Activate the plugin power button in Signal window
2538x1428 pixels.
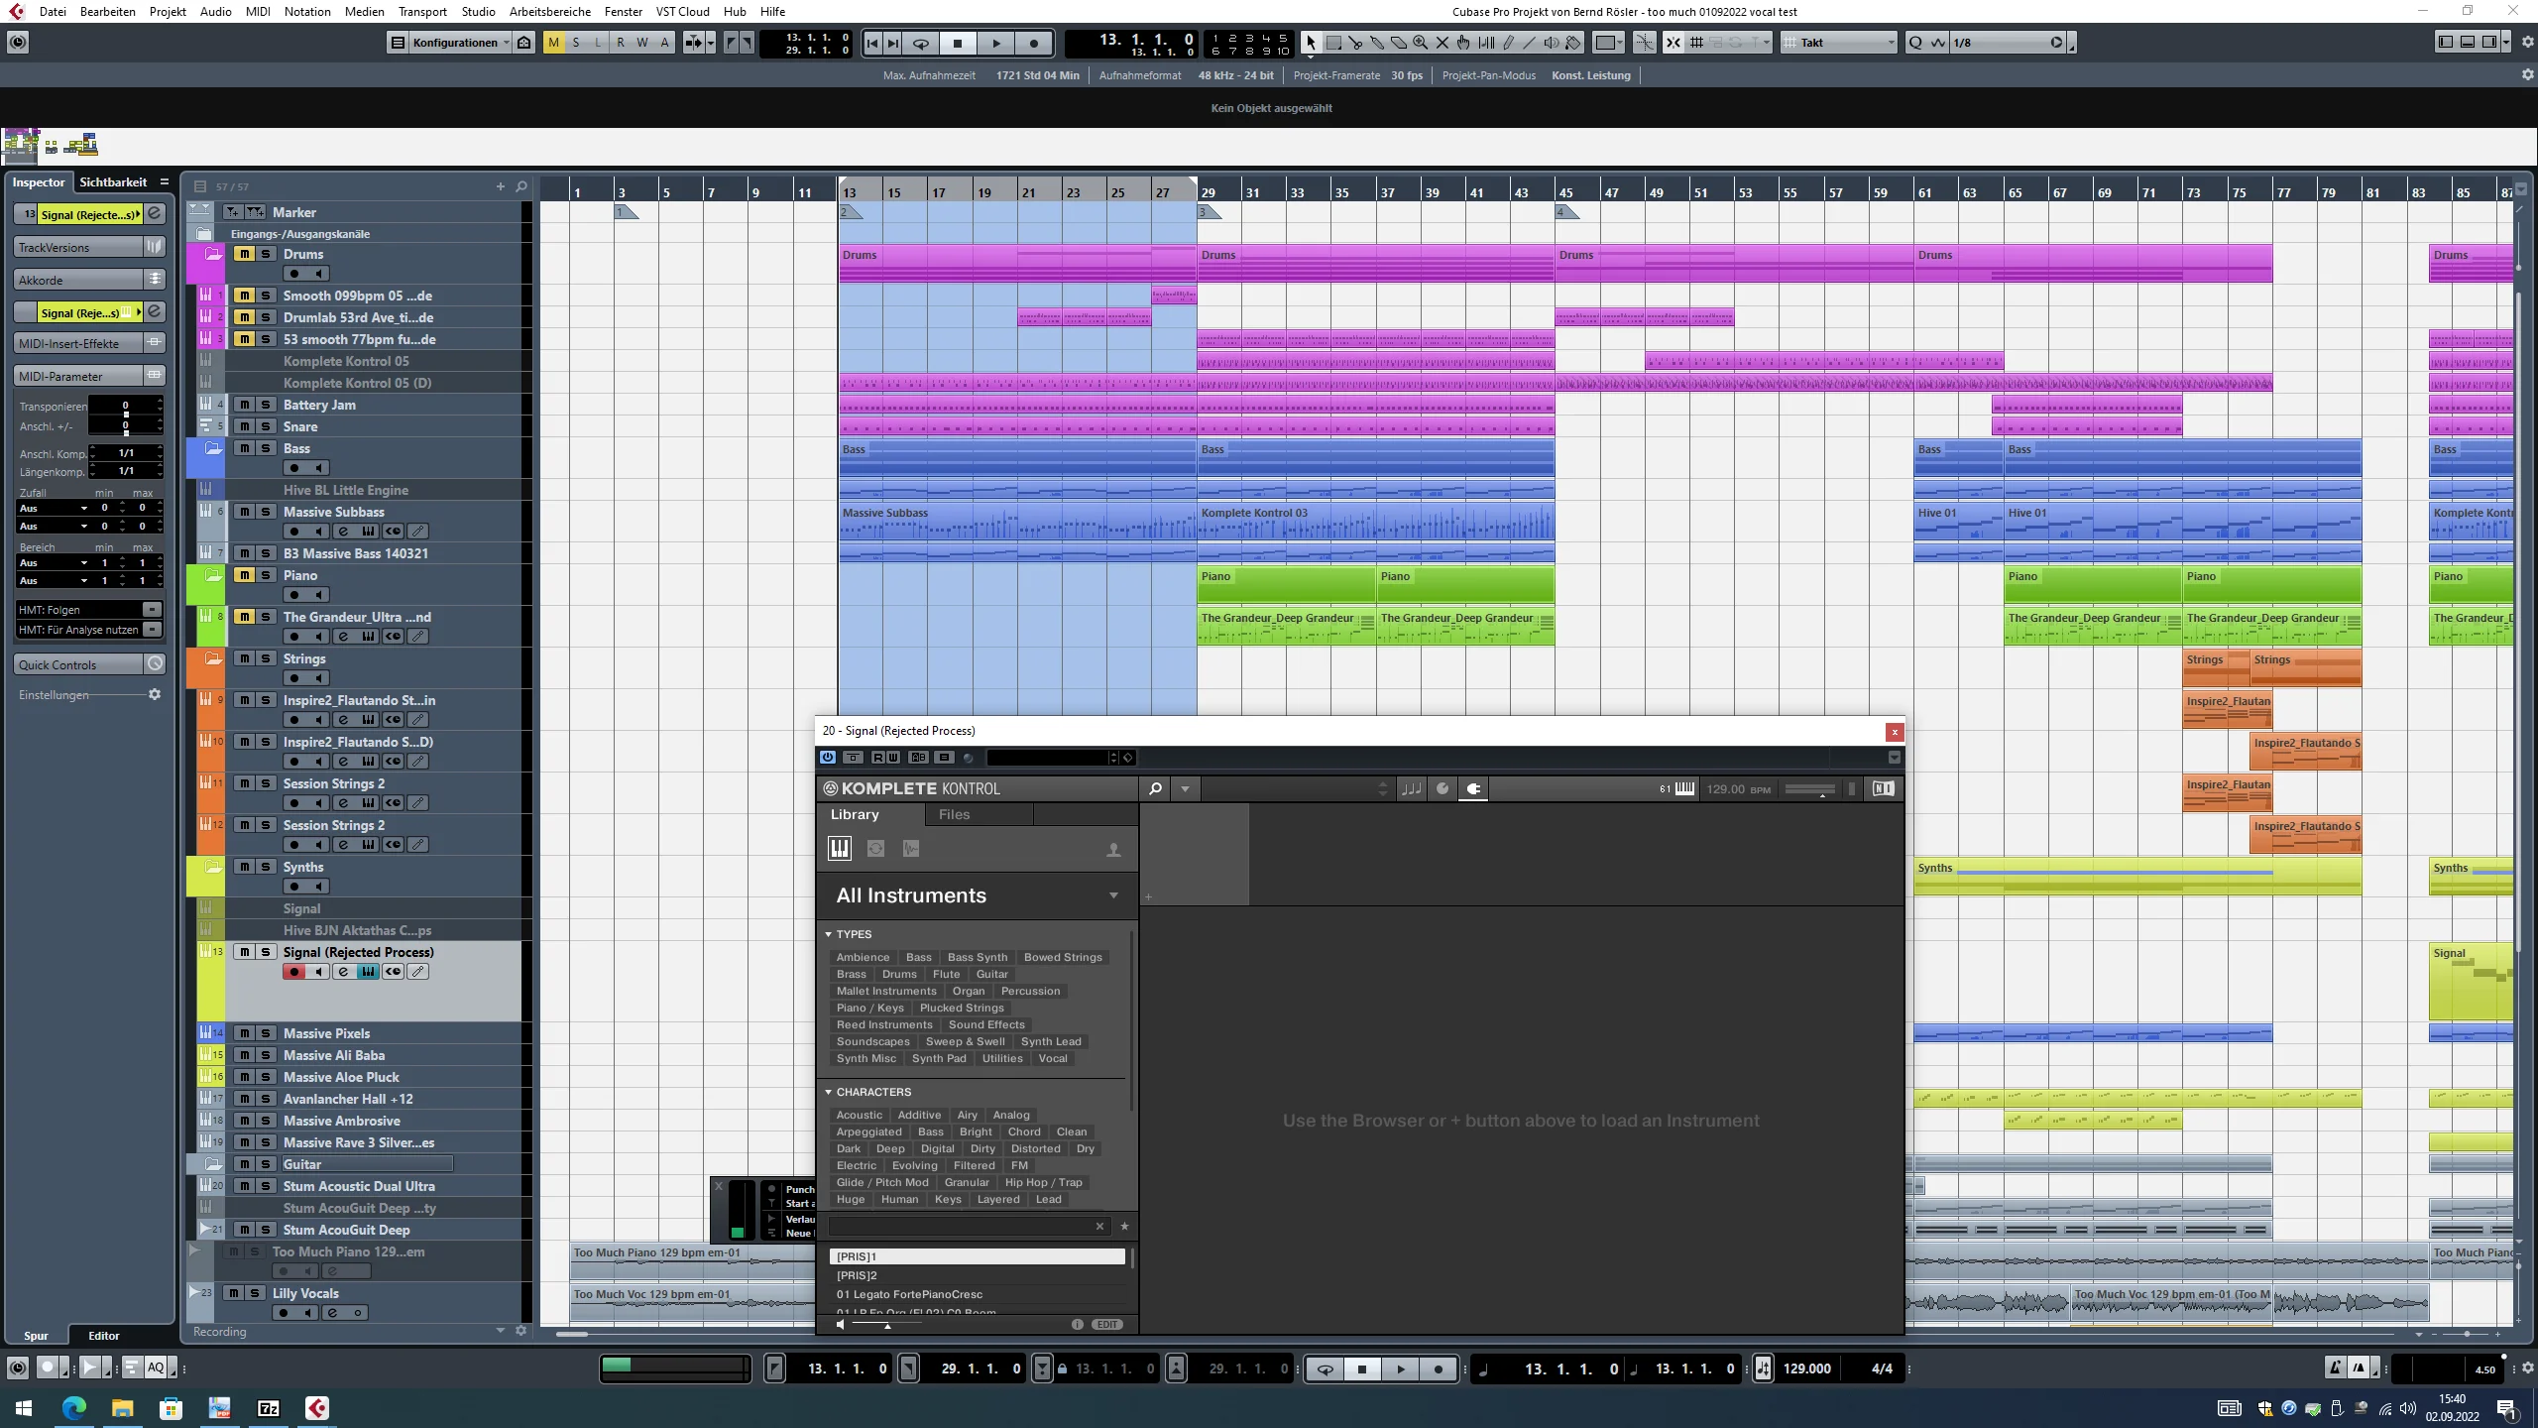828,758
